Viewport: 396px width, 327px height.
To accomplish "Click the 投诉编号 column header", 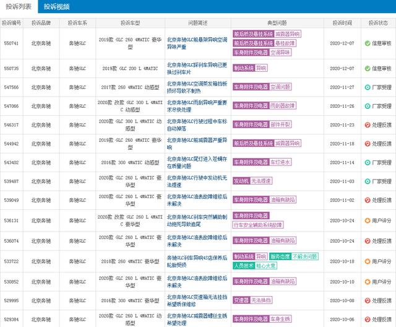I will click(11, 23).
